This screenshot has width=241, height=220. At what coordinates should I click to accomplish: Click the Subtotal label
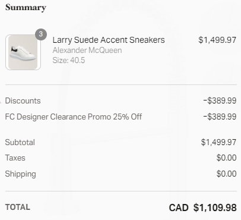click(x=20, y=142)
